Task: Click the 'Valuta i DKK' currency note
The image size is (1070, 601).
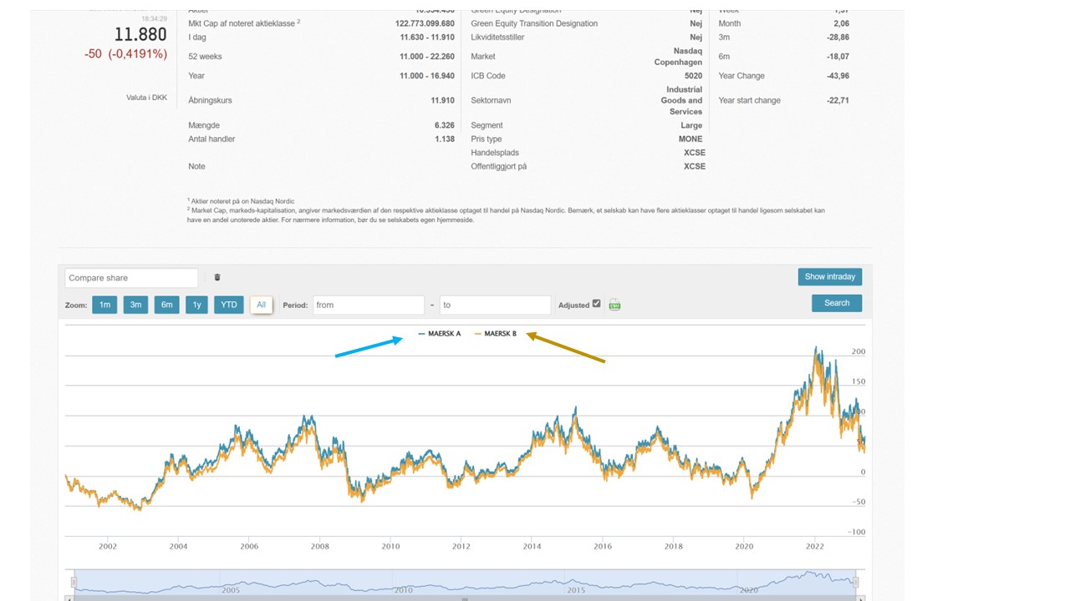Action: click(x=146, y=98)
